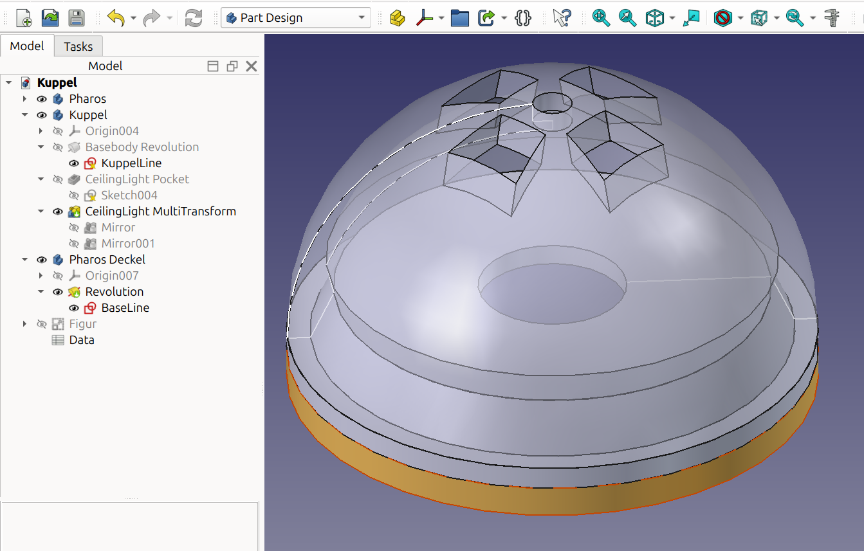The height and width of the screenshot is (551, 864).
Task: Open the Measure caliper tool
Action: pyautogui.click(x=832, y=18)
